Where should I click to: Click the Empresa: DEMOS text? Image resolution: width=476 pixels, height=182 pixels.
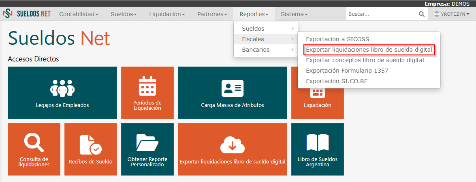pos(447,4)
